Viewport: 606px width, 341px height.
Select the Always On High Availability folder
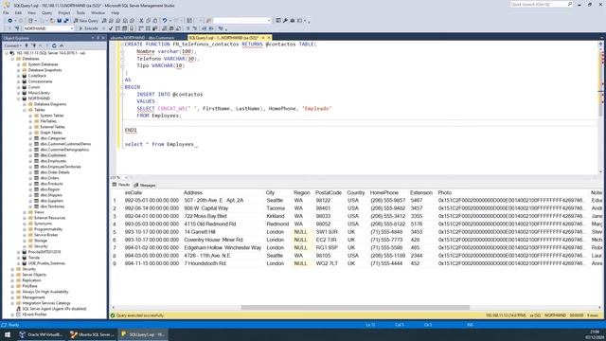(45, 292)
